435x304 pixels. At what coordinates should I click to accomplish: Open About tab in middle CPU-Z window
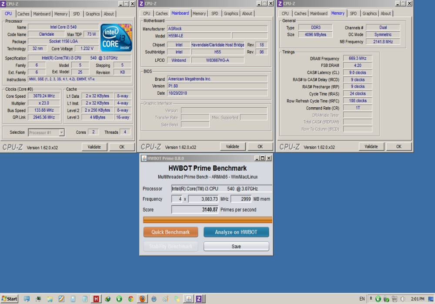[x=247, y=13]
